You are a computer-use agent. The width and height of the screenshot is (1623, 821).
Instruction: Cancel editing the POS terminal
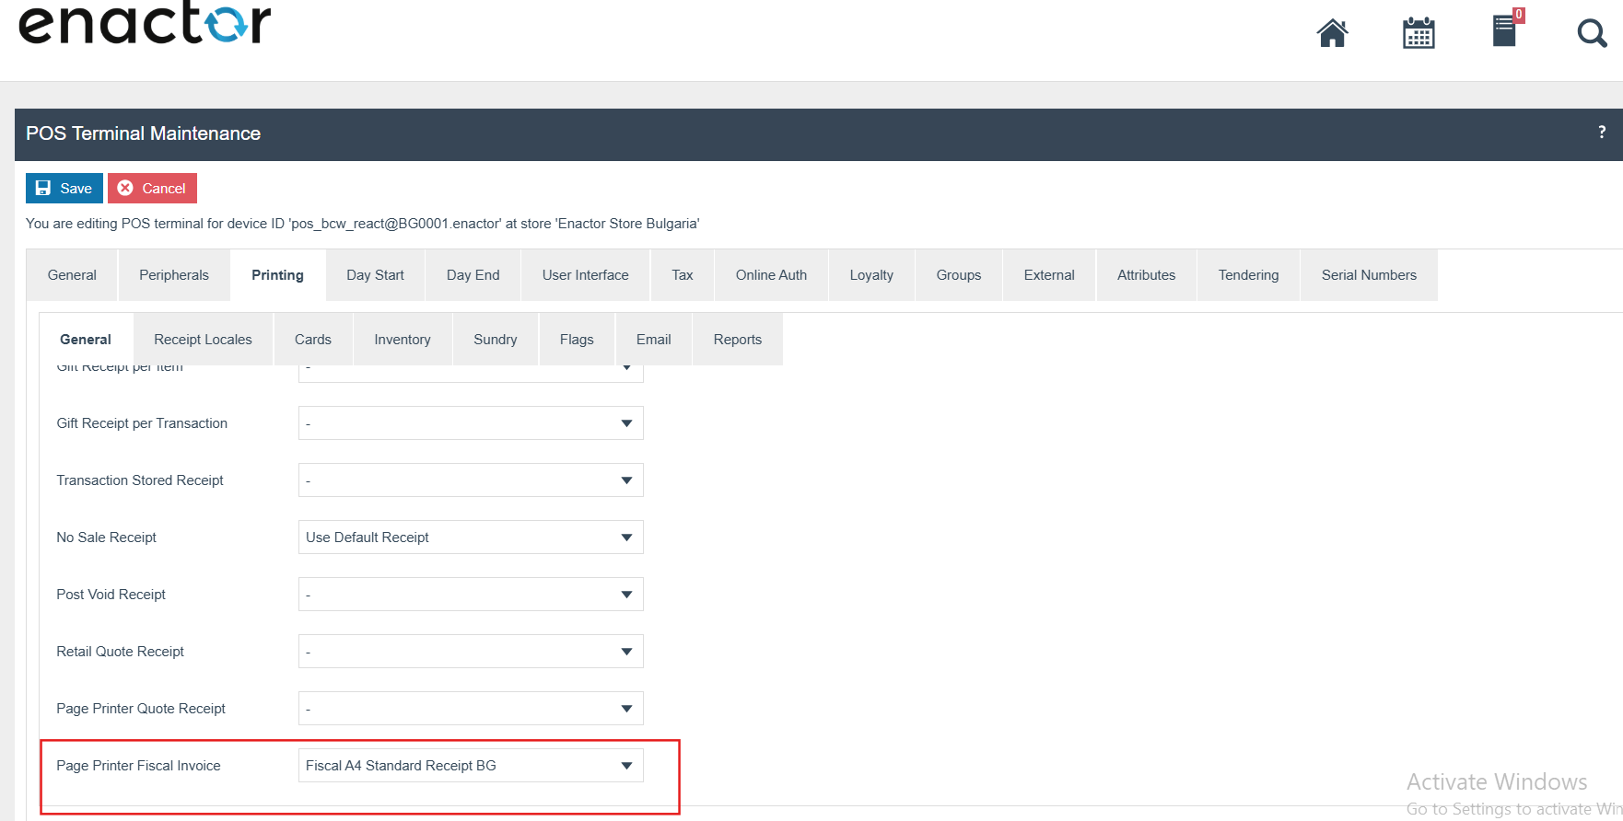(152, 189)
